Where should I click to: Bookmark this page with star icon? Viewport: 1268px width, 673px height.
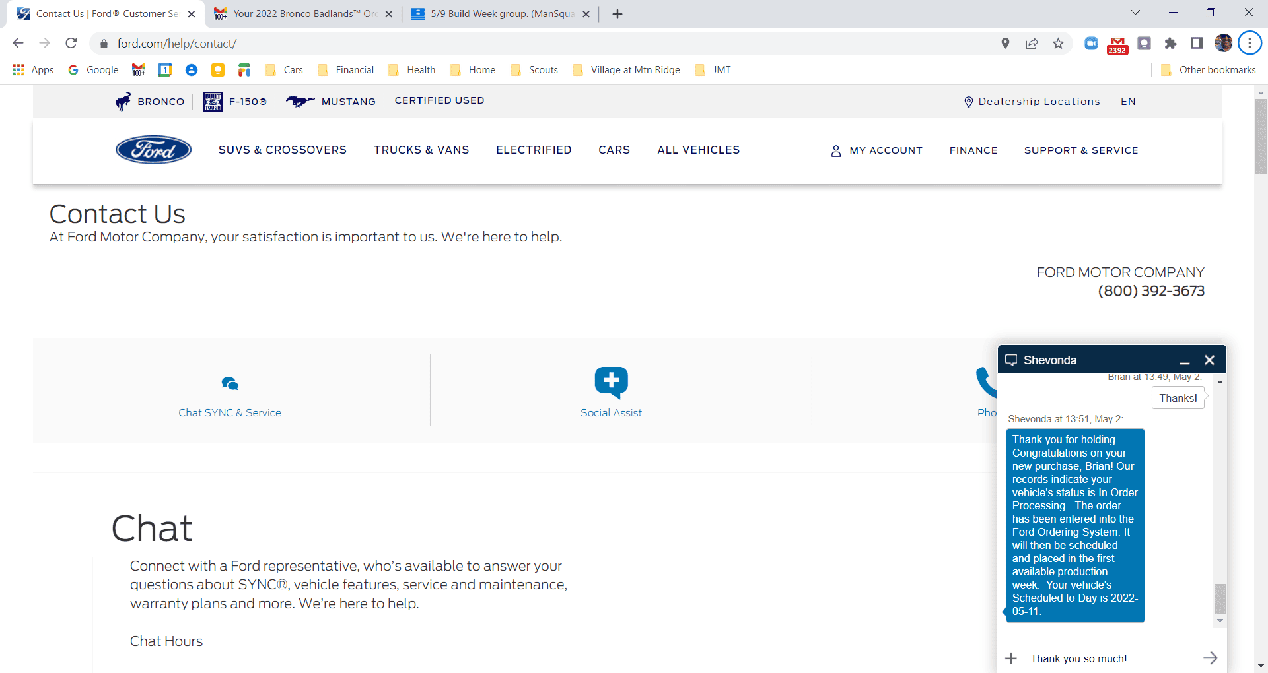point(1058,44)
